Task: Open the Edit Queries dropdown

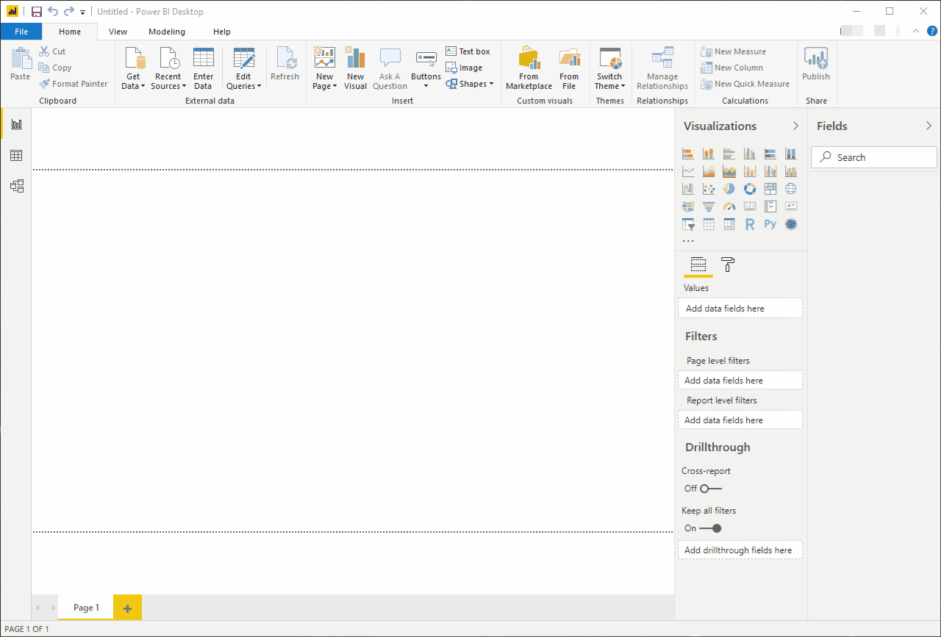Action: pyautogui.click(x=243, y=68)
